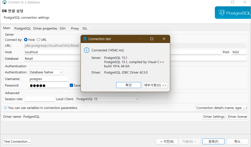Click the < 이전(B) back button

coord(167,141)
